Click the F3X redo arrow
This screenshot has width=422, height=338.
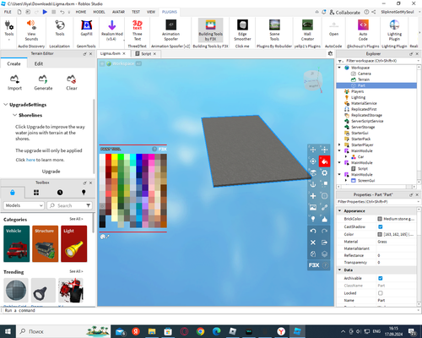tap(324, 231)
